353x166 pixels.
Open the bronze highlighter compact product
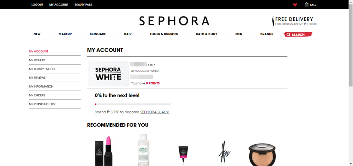pyautogui.click(x=259, y=155)
